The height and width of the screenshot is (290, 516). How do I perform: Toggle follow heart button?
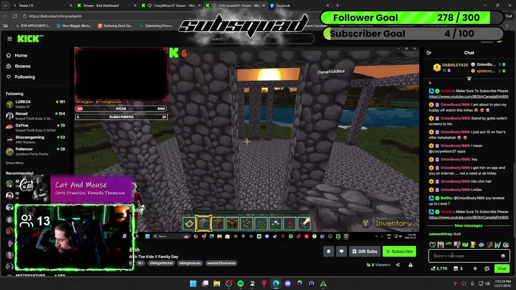[341, 251]
